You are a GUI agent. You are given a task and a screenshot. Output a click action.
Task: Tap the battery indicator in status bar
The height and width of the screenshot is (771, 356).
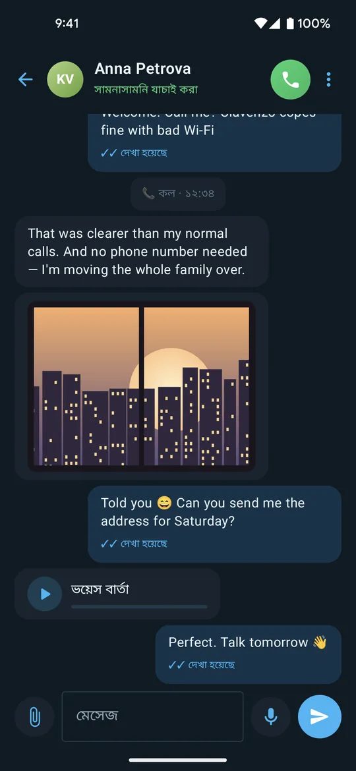click(x=290, y=23)
